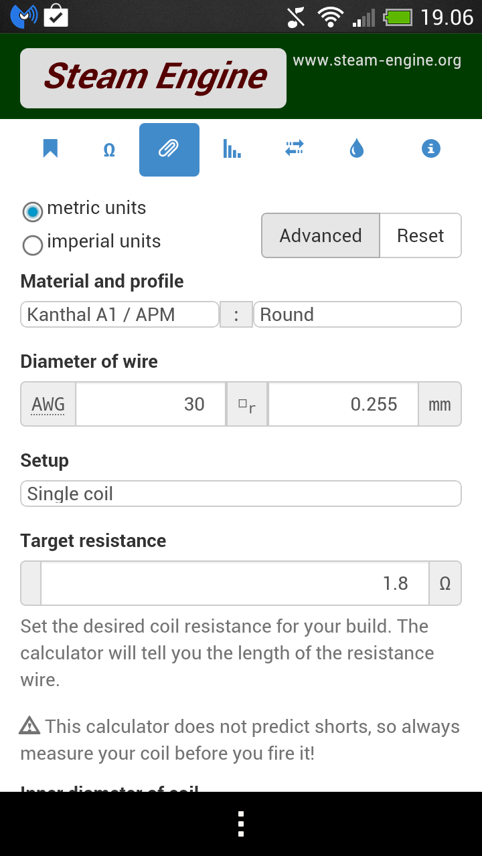Open the swap arrows icon tab
This screenshot has width=482, height=856.
click(x=295, y=148)
